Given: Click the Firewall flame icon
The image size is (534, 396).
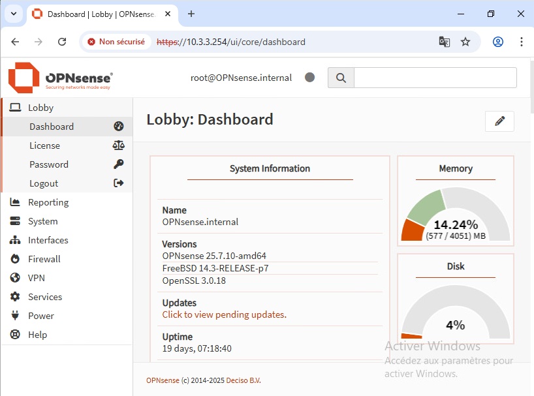Looking at the screenshot, I should 15,259.
